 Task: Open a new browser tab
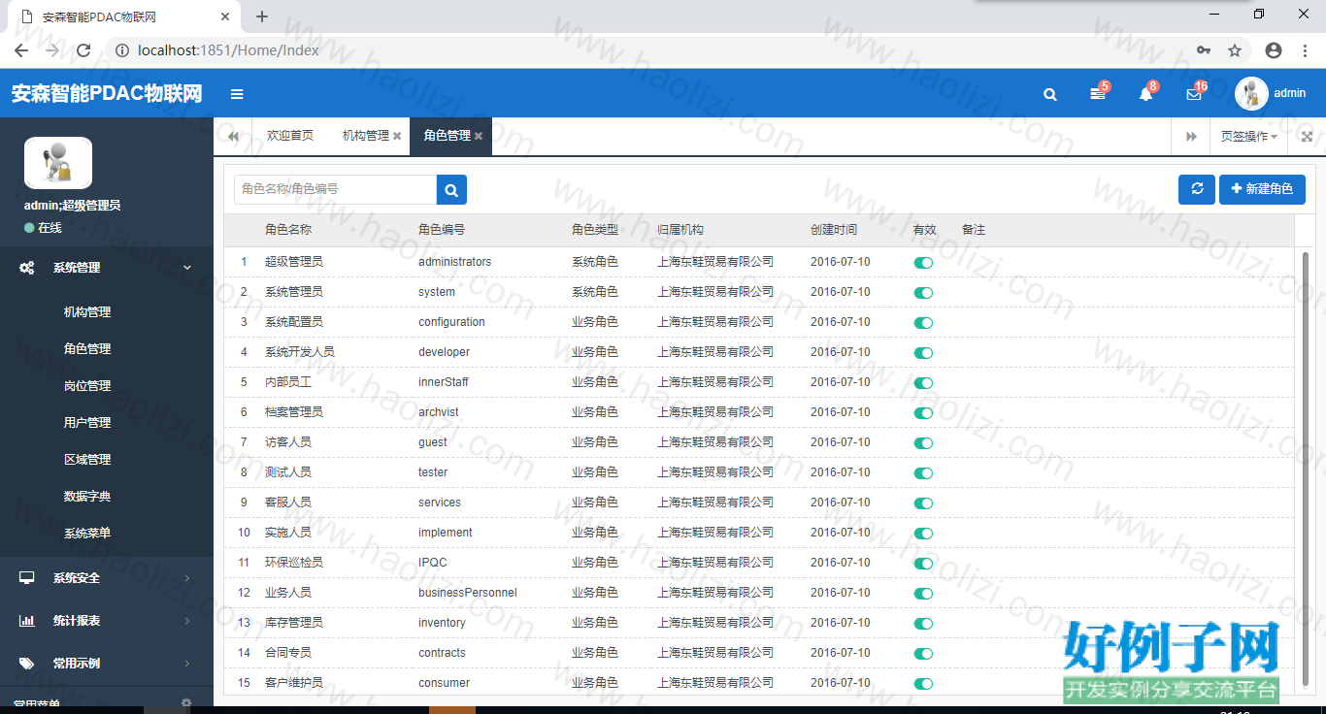[x=262, y=16]
